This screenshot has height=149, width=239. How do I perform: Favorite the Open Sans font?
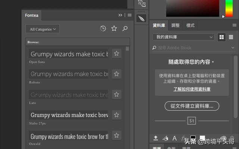117,53
